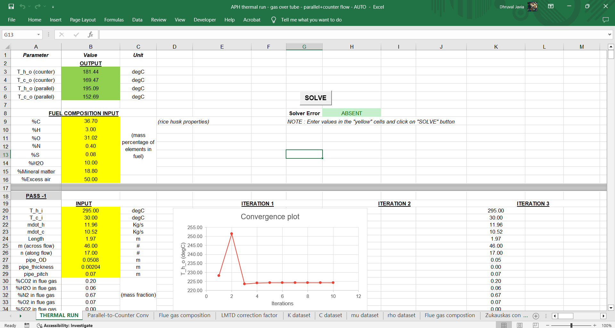
Task: Select column K header
Action: click(x=496, y=47)
